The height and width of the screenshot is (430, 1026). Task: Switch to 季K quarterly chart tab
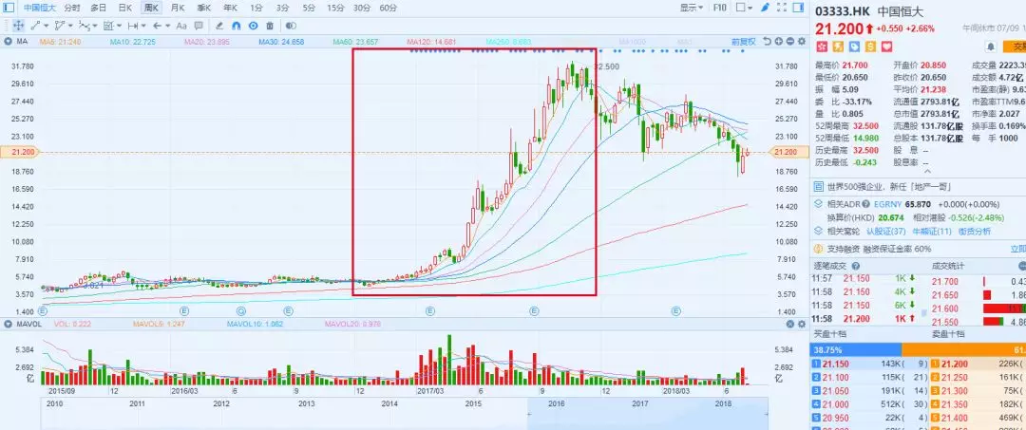pyautogui.click(x=203, y=8)
